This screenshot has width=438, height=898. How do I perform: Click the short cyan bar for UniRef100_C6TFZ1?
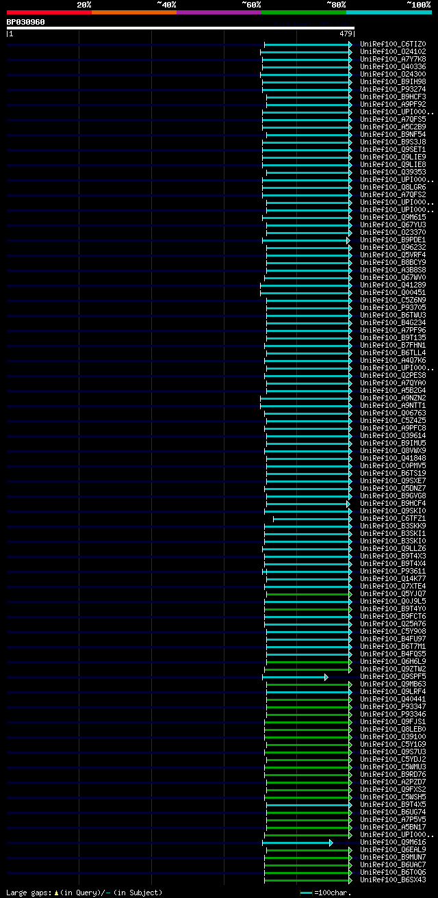tap(313, 519)
